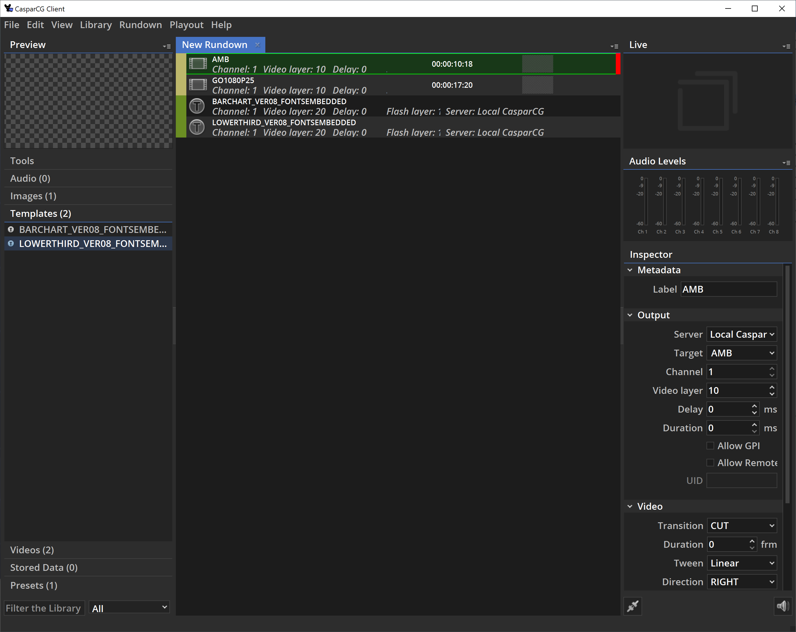Open the Live panel options menu icon
The width and height of the screenshot is (796, 632).
click(x=786, y=47)
